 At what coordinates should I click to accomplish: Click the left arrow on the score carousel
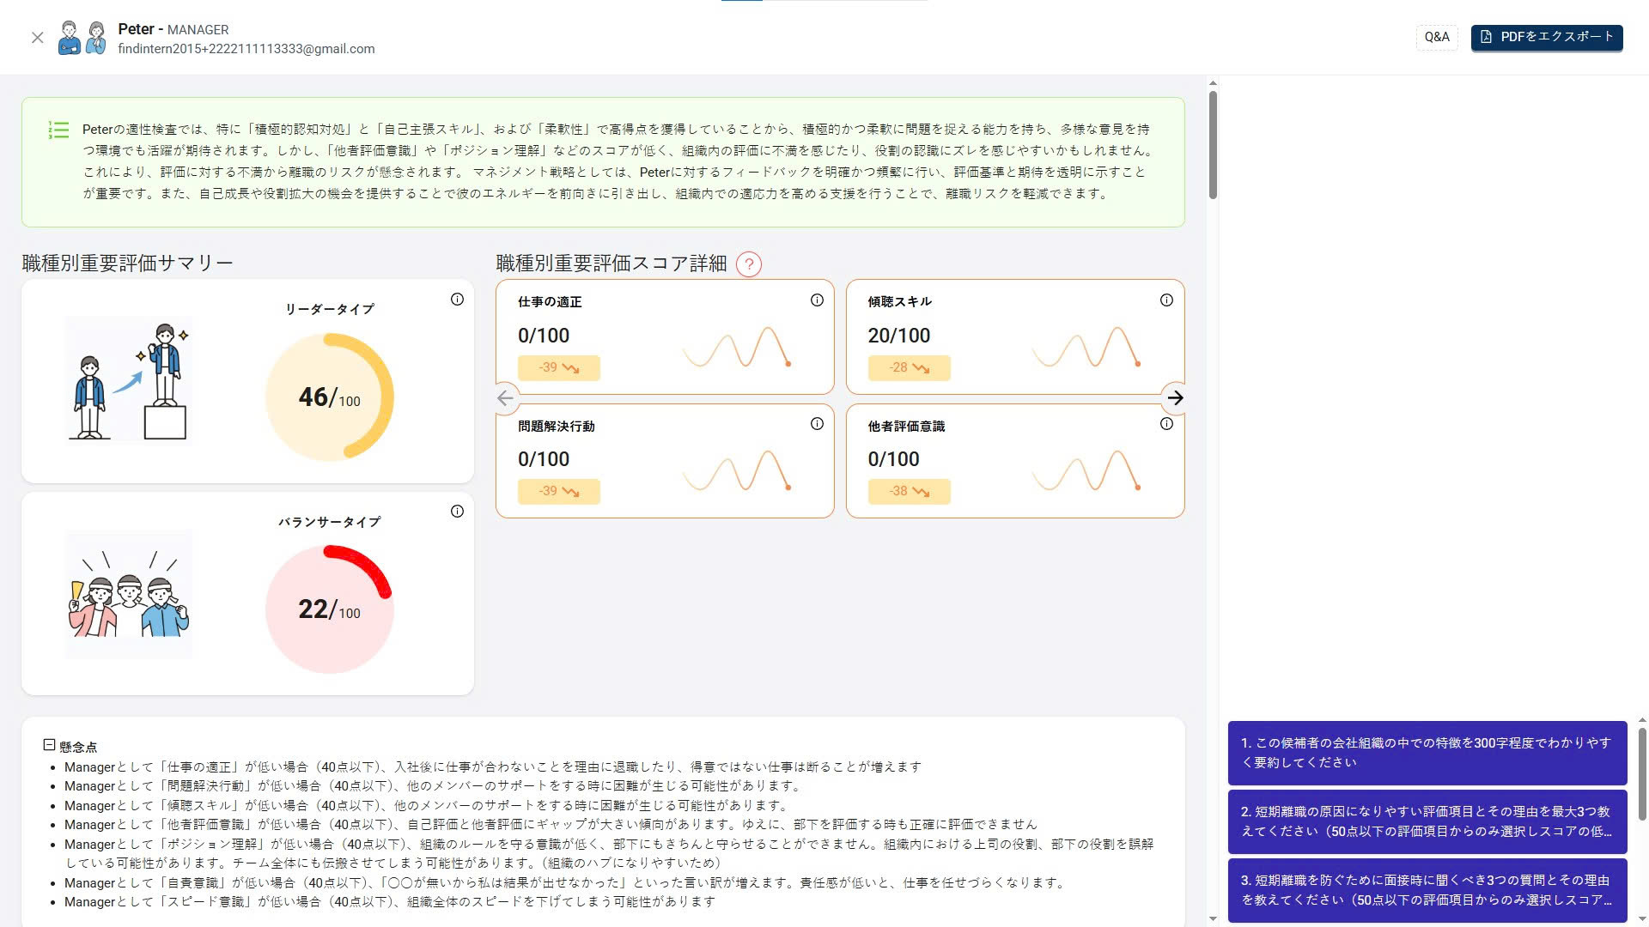505,398
